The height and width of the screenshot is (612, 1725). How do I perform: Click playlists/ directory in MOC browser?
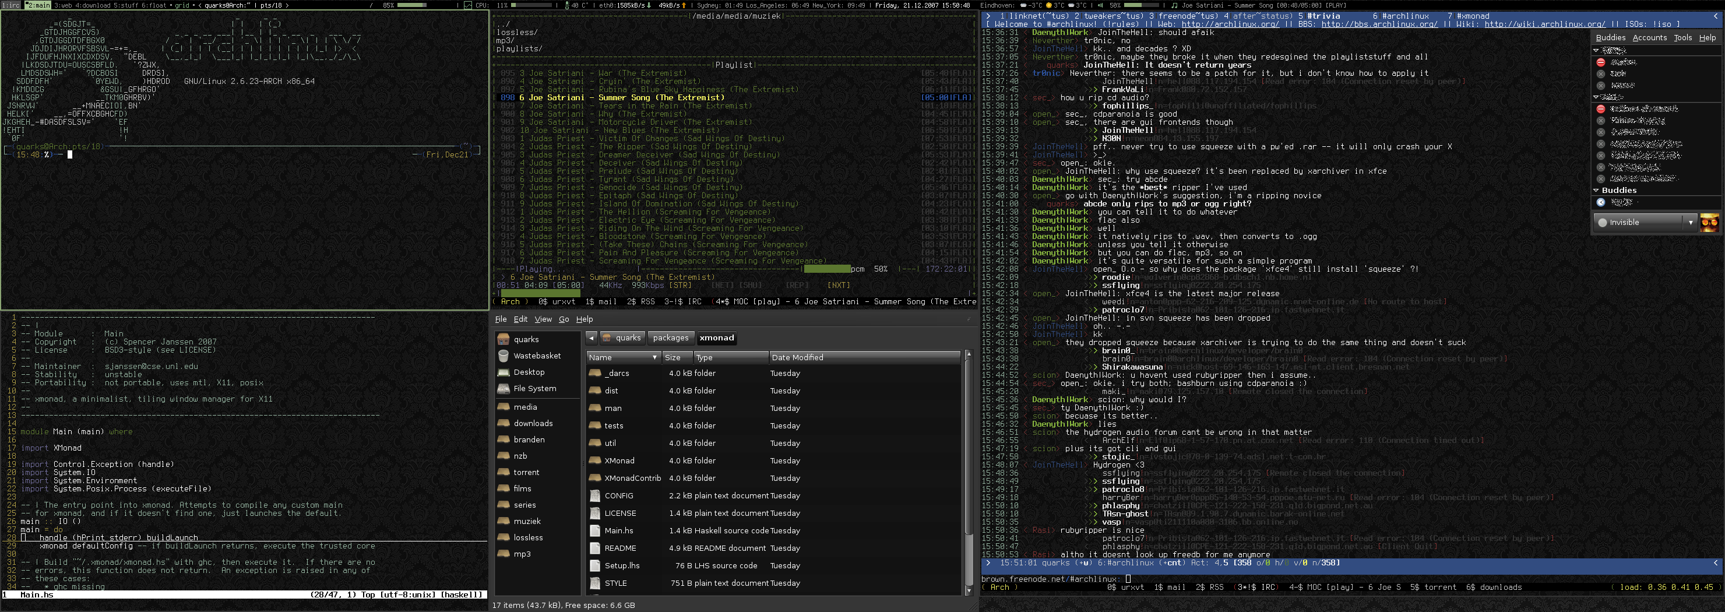click(519, 49)
